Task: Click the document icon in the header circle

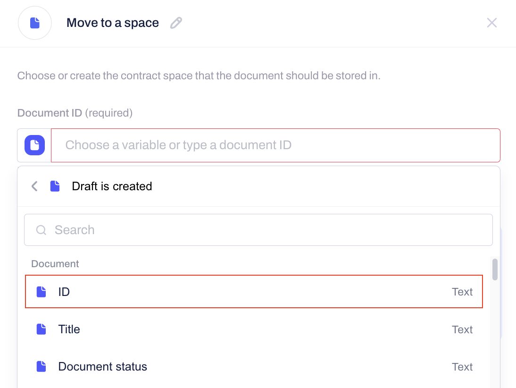Action: click(x=35, y=23)
